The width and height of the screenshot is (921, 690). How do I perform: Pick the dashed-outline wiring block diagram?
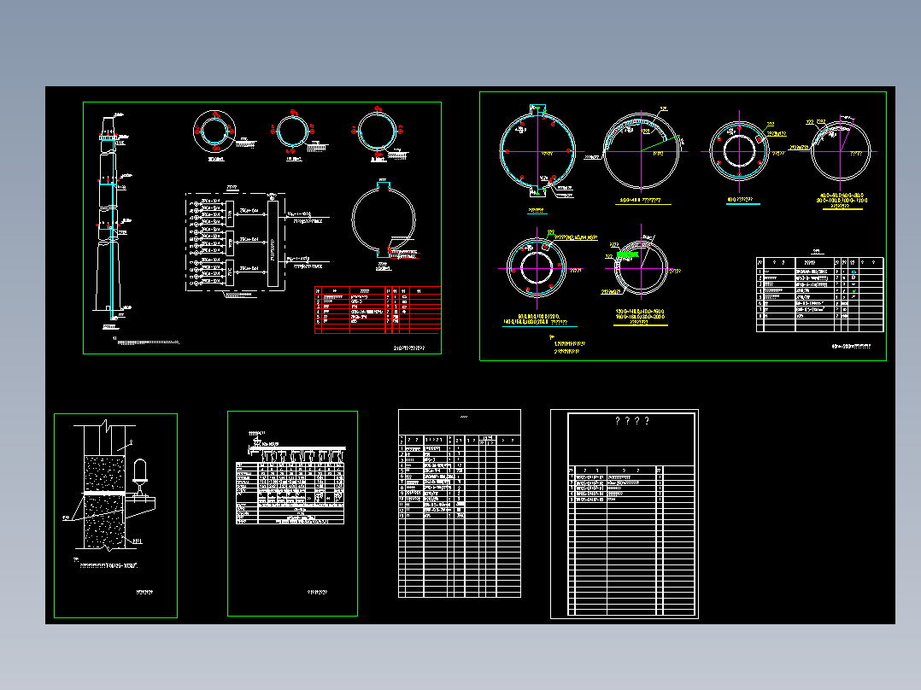point(236,242)
